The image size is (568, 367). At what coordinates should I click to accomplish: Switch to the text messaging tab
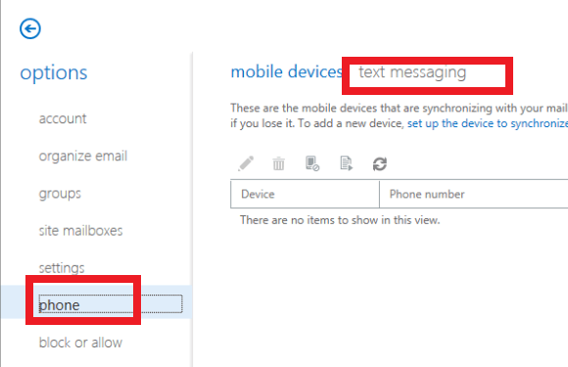point(412,72)
